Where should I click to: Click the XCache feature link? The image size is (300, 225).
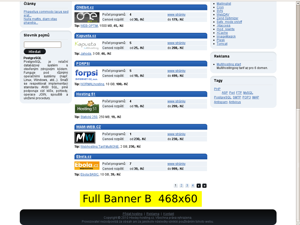(222, 33)
